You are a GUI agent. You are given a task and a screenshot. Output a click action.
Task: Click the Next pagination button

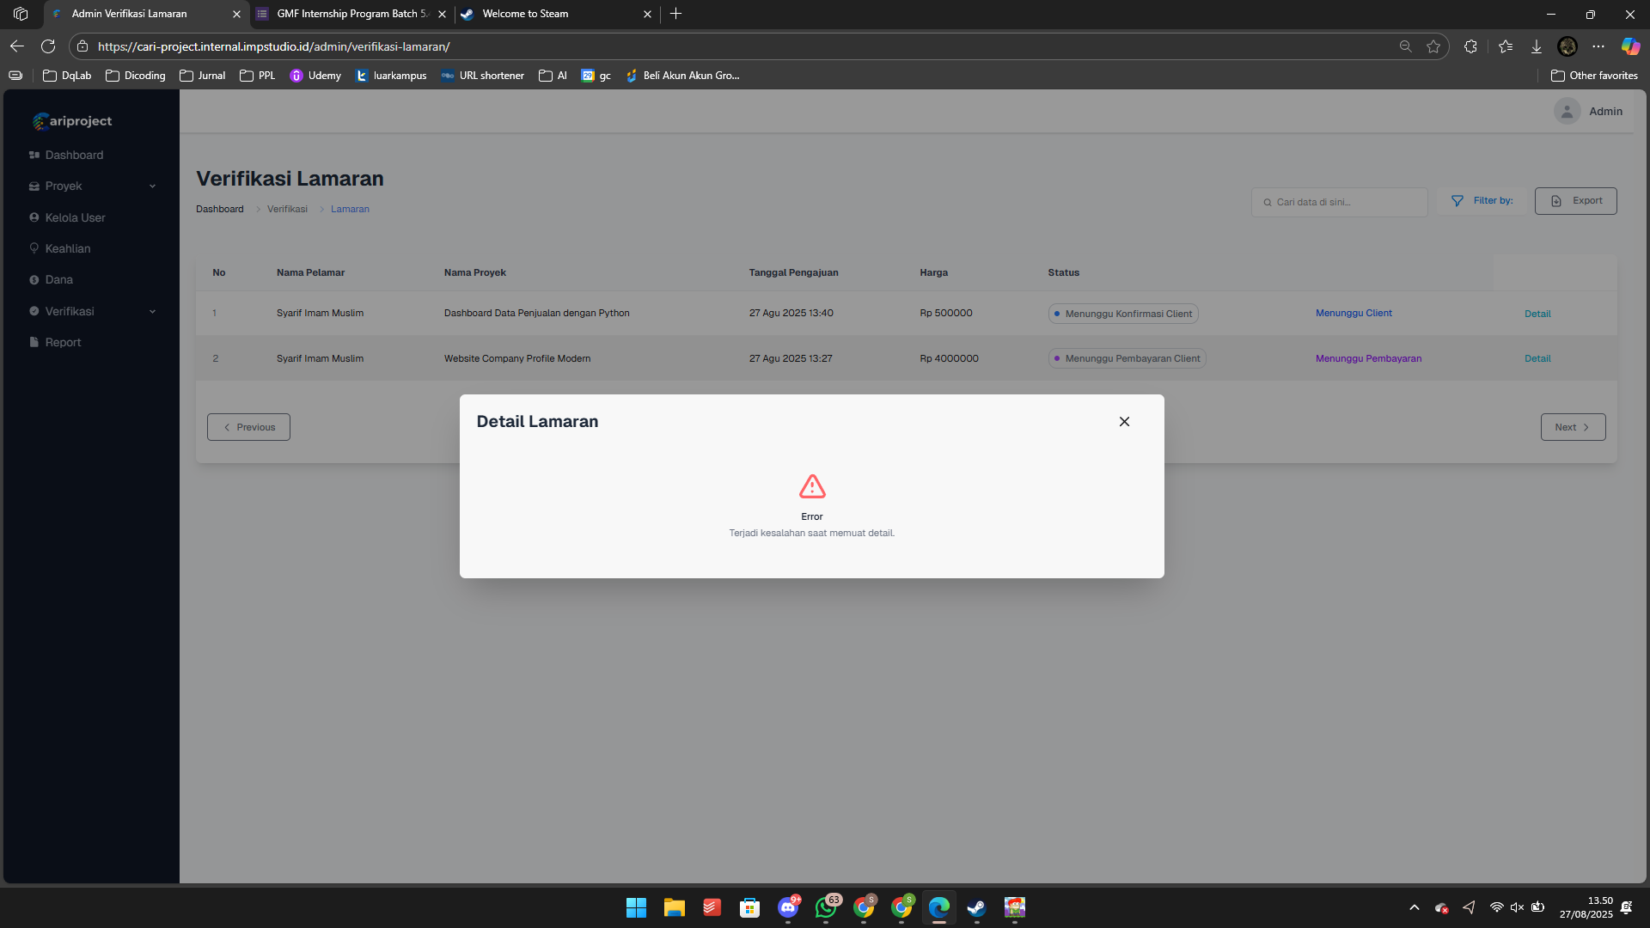1572,427
